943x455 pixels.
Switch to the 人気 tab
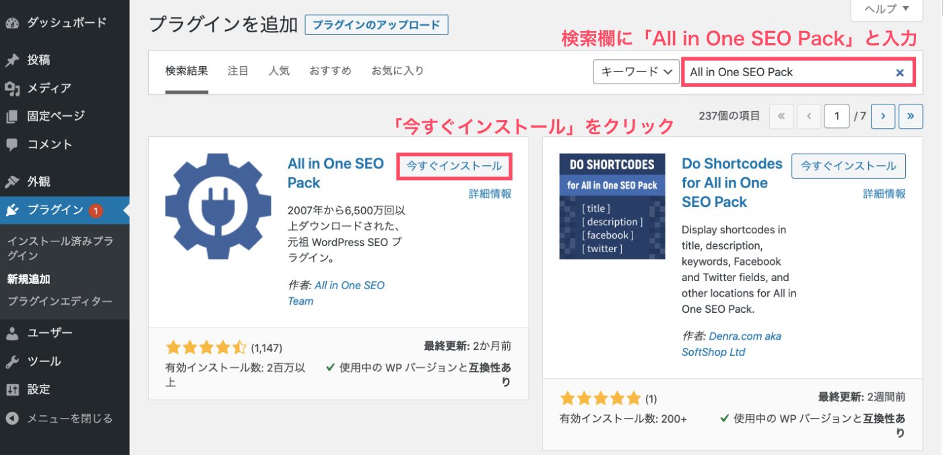(279, 71)
